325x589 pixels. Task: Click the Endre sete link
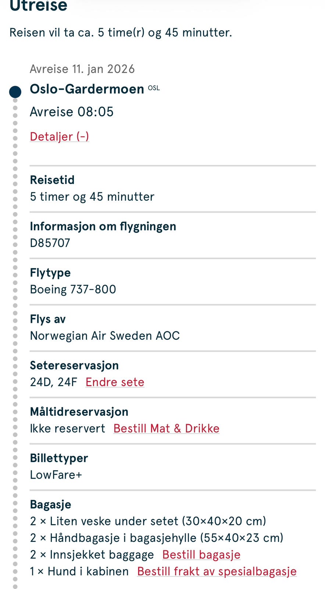[115, 382]
